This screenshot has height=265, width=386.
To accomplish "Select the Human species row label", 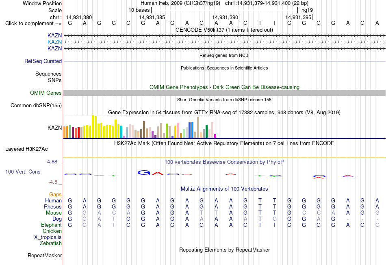I will (53, 200).
